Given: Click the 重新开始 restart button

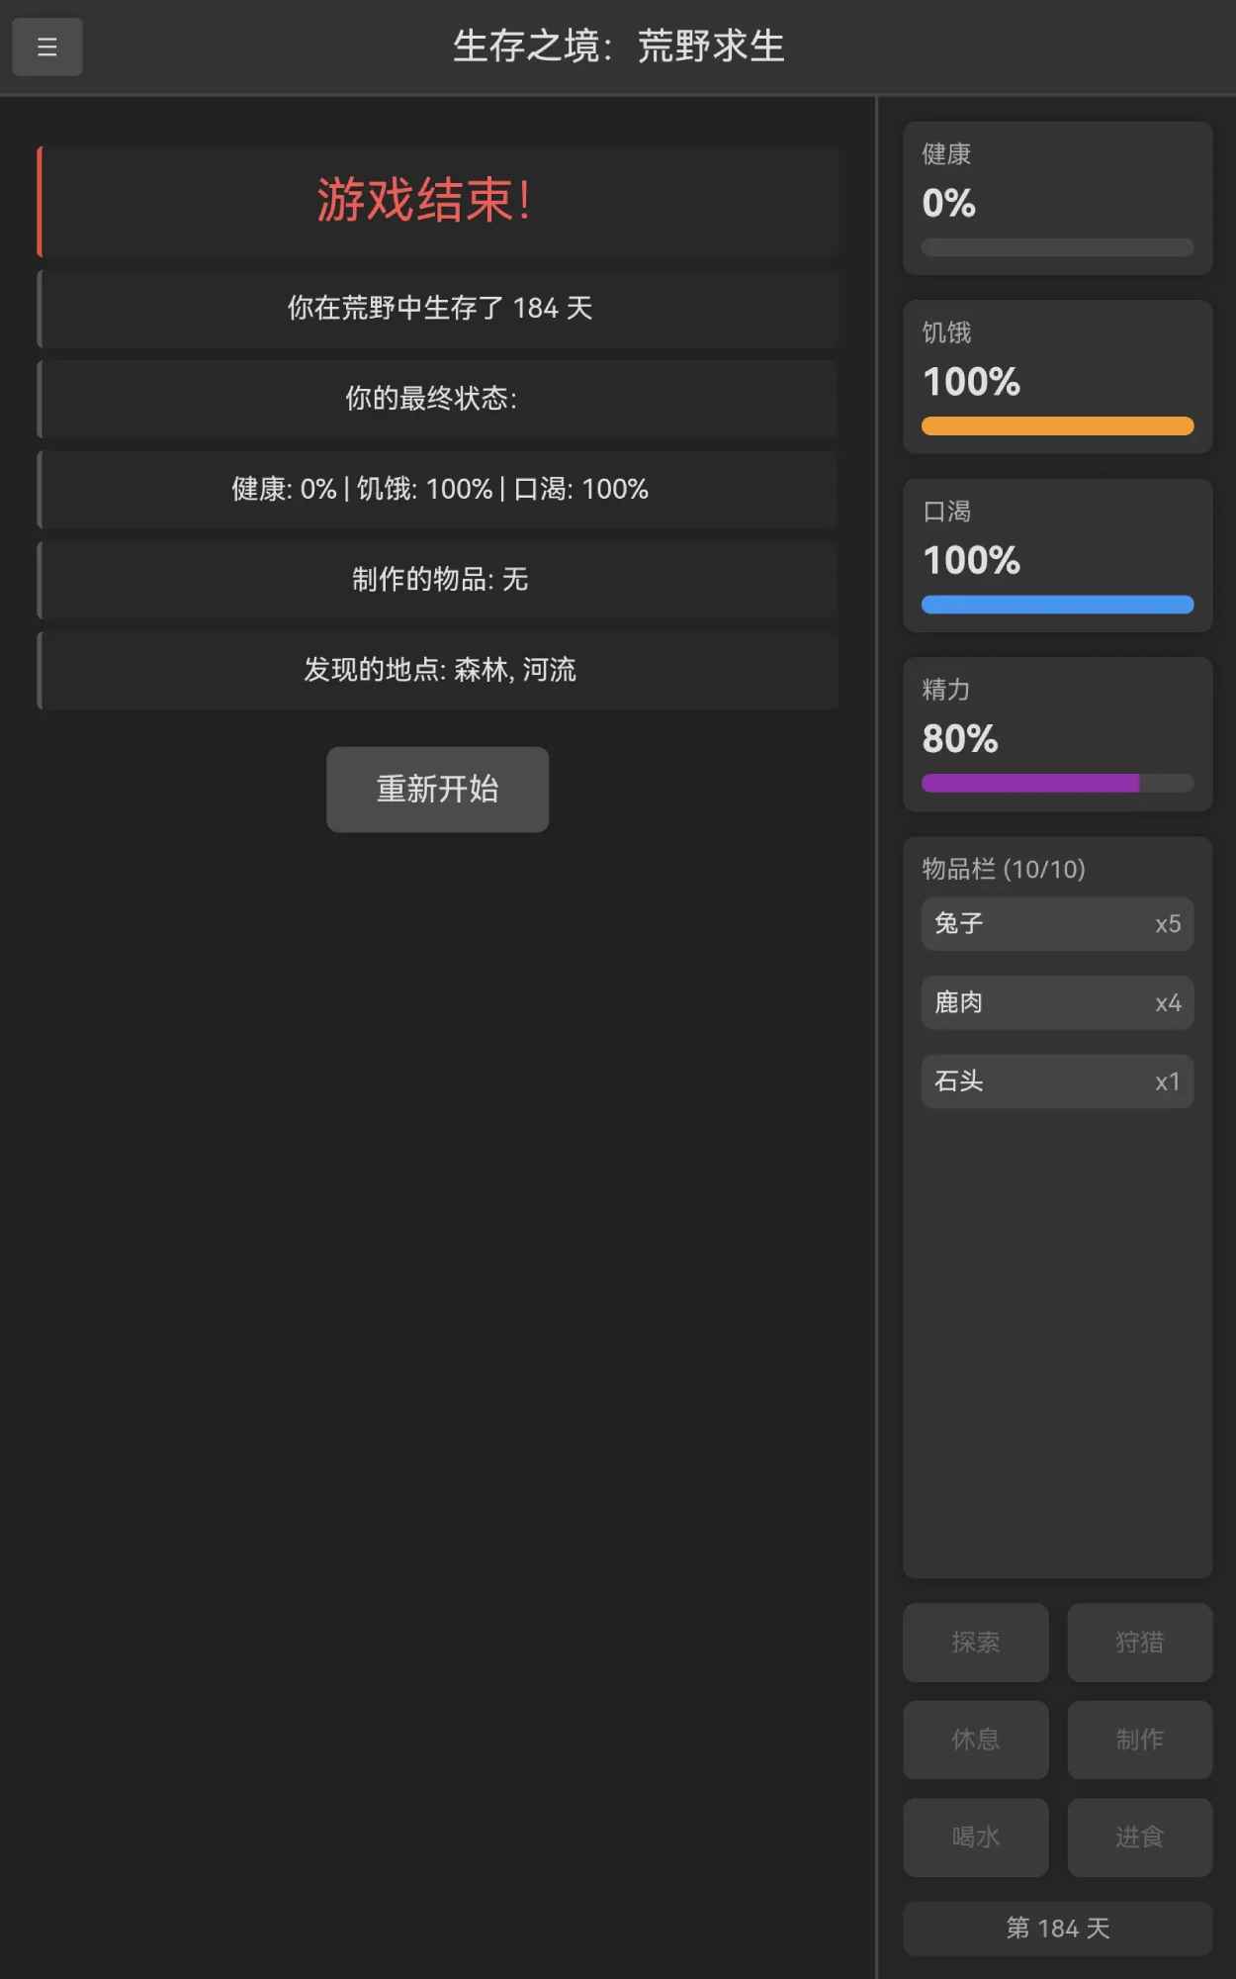Looking at the screenshot, I should pyautogui.click(x=437, y=789).
